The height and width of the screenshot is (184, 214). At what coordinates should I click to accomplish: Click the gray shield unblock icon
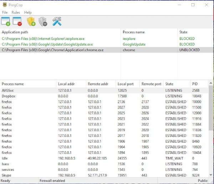coord(43,22)
